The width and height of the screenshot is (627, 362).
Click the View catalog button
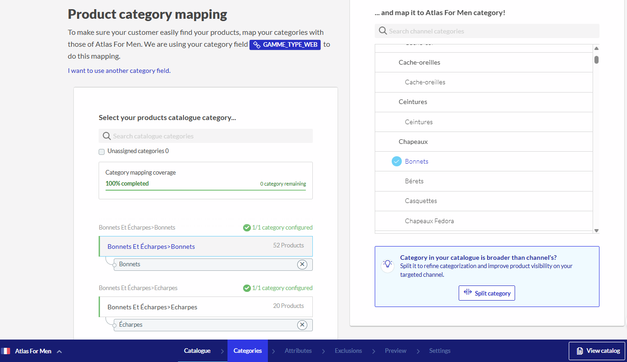597,351
